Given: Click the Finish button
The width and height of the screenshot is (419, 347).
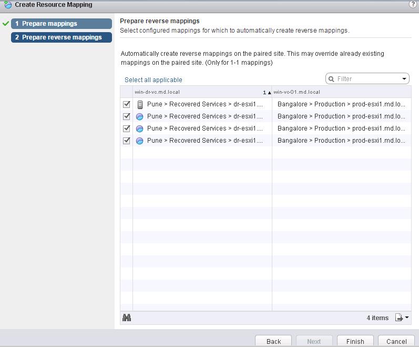Looking at the screenshot, I should [x=355, y=341].
